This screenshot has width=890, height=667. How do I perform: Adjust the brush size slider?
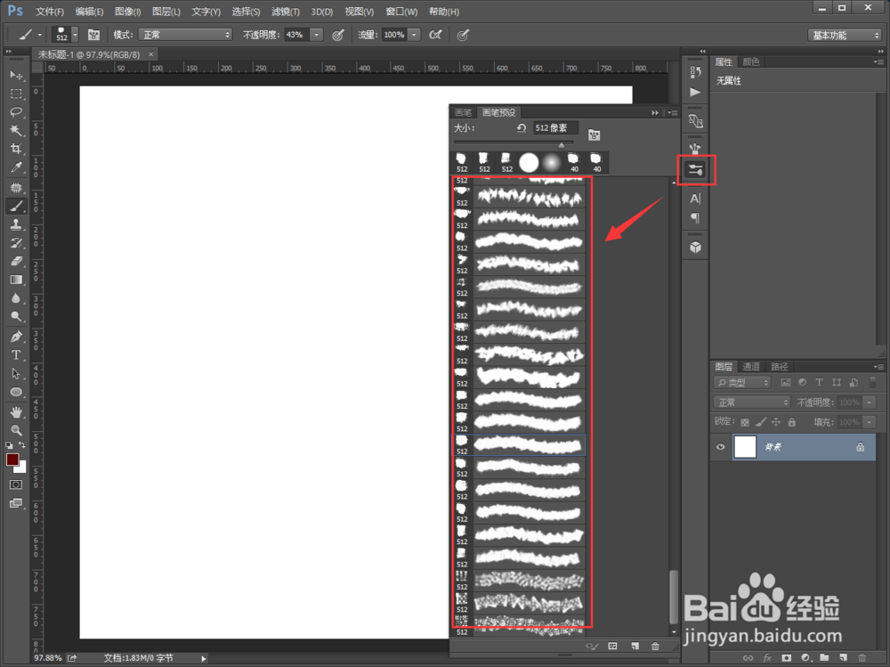[x=562, y=145]
